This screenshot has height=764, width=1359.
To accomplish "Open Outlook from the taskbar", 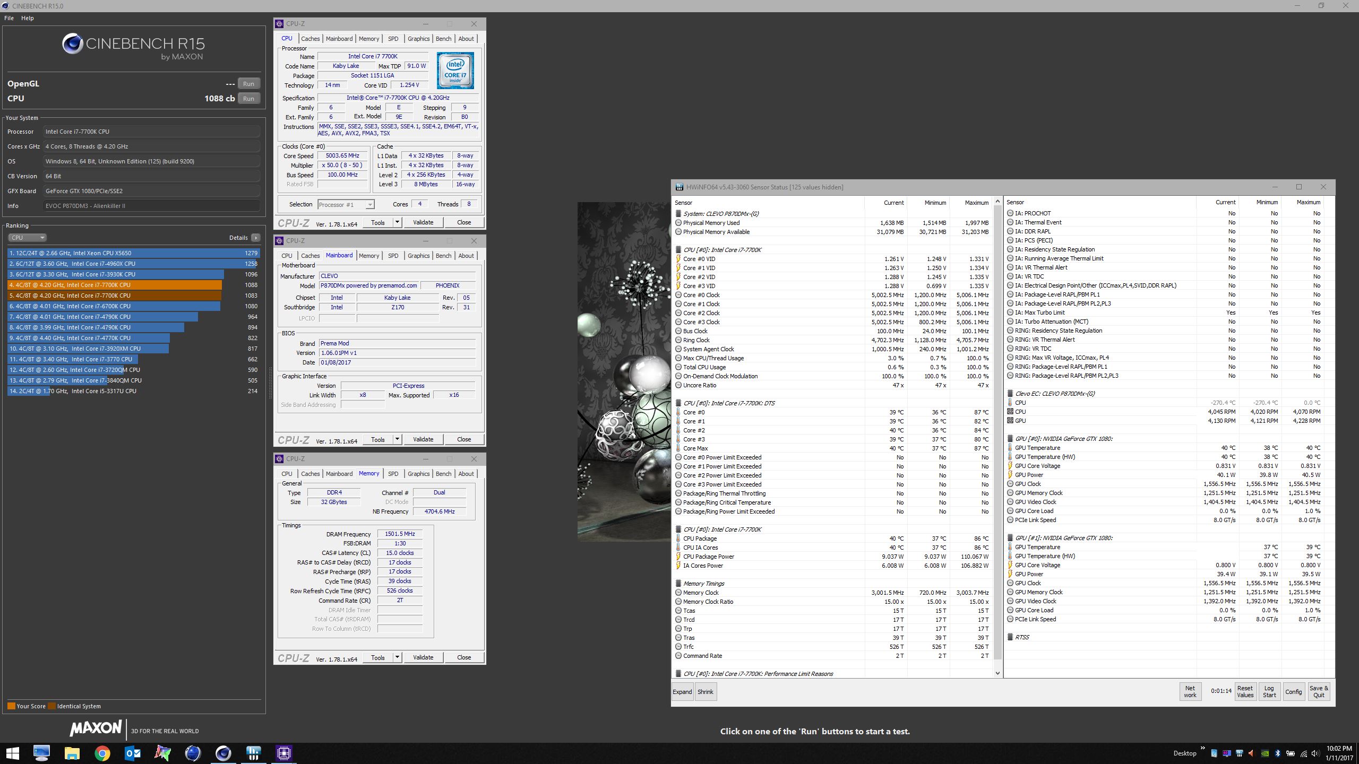I will (133, 753).
